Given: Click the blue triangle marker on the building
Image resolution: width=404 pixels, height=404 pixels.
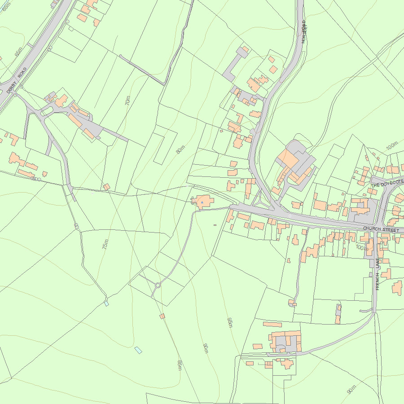Looking at the screenshot, I should (202, 202).
